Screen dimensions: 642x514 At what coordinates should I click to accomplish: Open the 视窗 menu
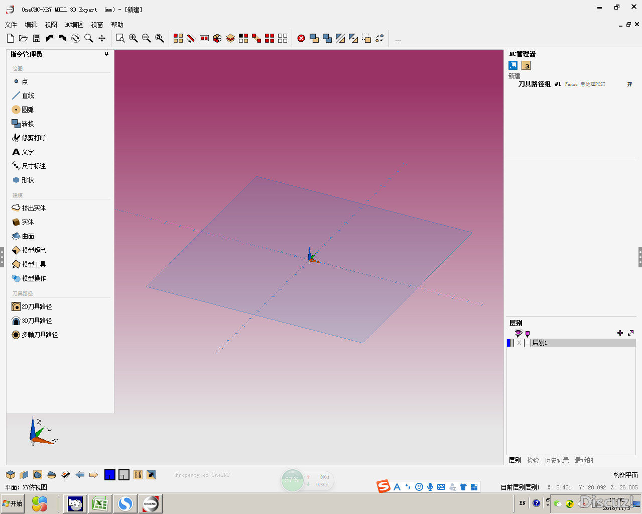(97, 25)
